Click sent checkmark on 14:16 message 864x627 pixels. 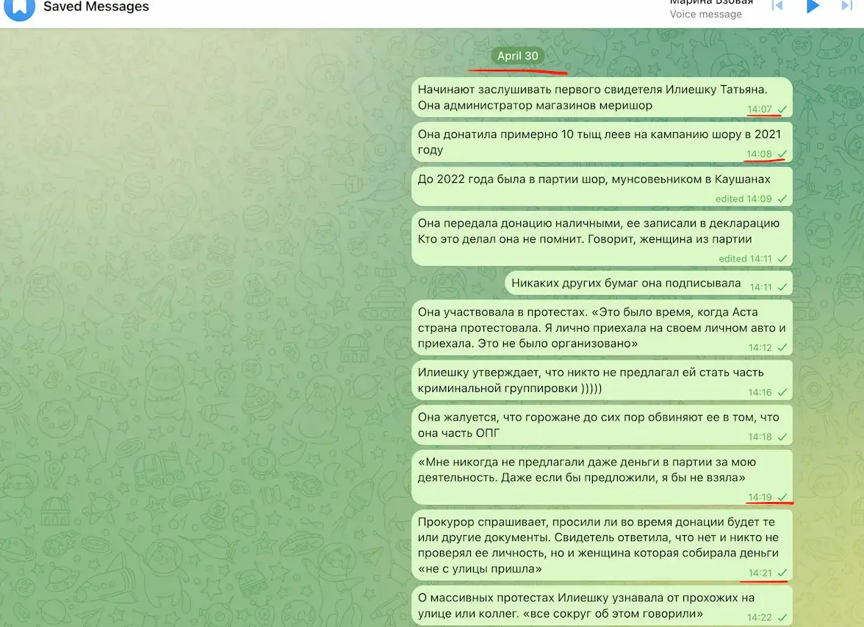782,393
